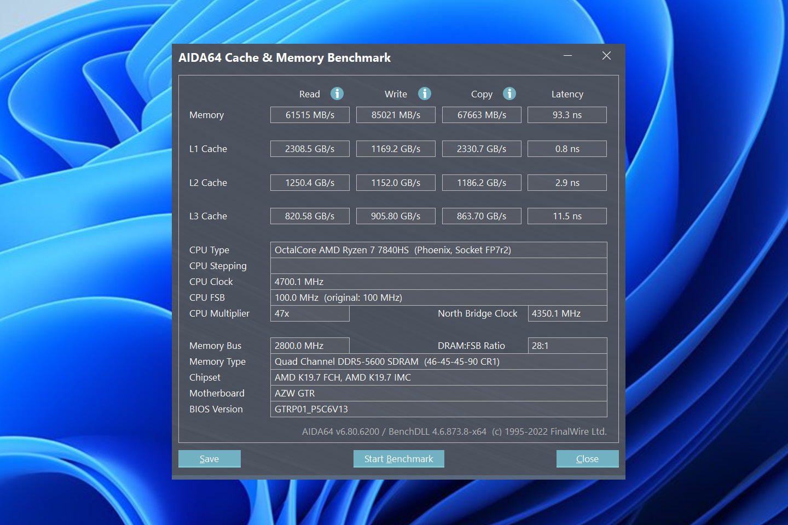Start the benchmark
Image resolution: width=788 pixels, height=525 pixels.
click(399, 459)
